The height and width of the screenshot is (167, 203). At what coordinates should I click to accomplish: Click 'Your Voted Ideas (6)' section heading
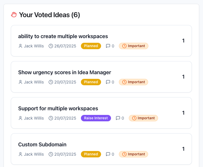[49, 15]
